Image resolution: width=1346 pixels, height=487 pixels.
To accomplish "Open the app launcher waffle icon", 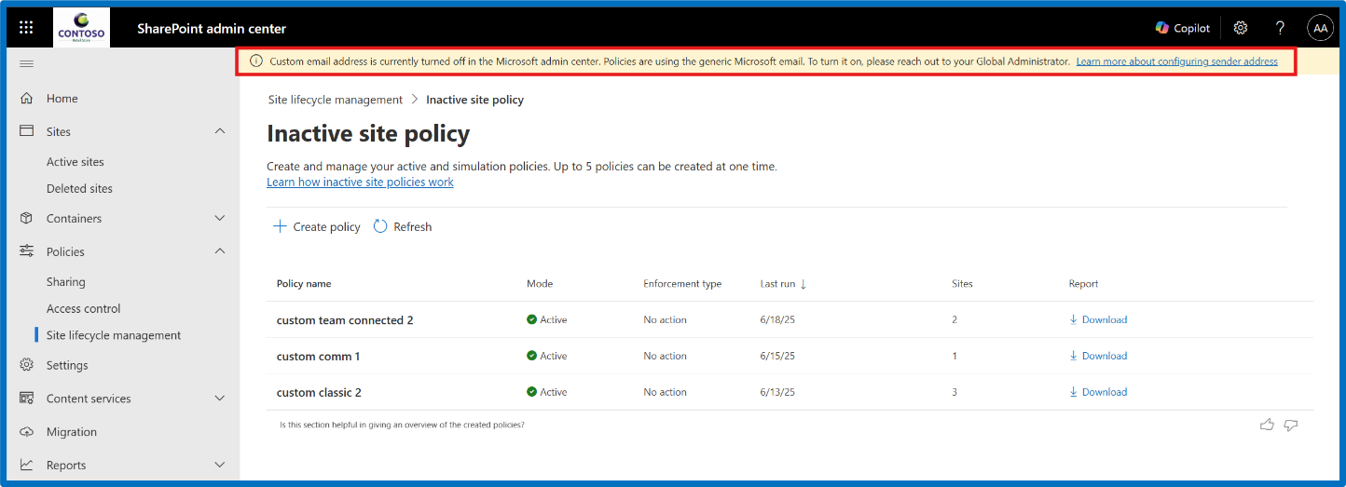I will click(26, 28).
